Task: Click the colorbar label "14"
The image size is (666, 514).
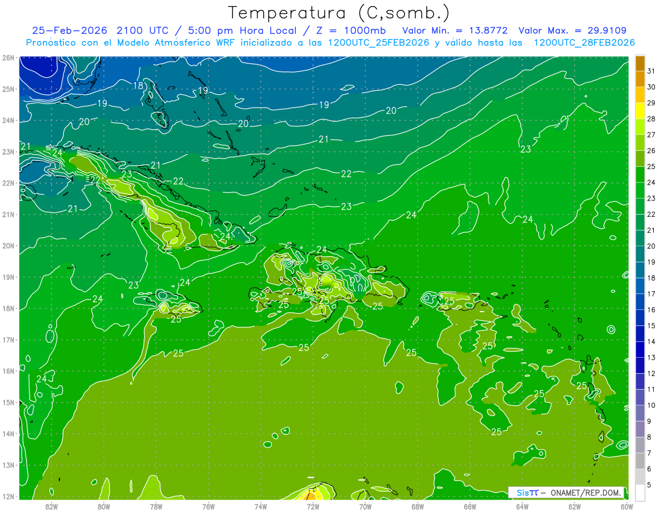Action: click(x=651, y=342)
